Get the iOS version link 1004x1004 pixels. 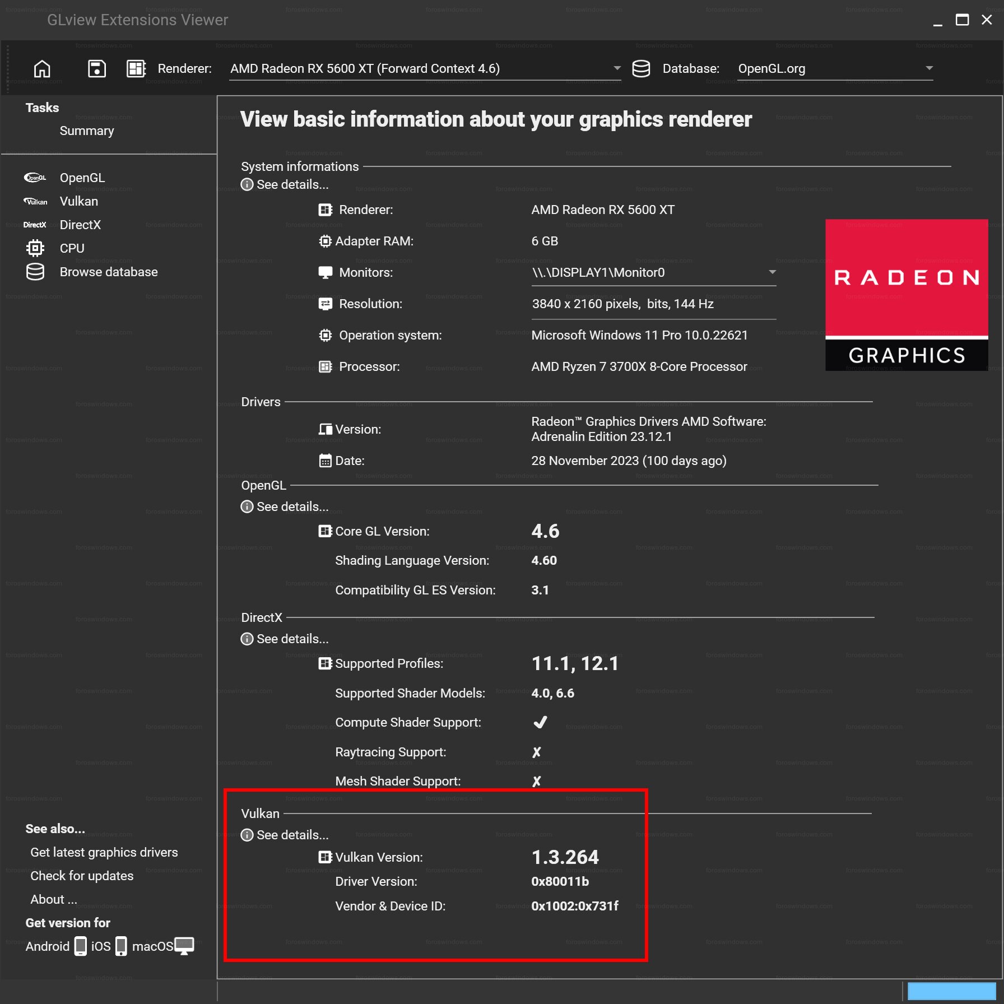coord(101,947)
